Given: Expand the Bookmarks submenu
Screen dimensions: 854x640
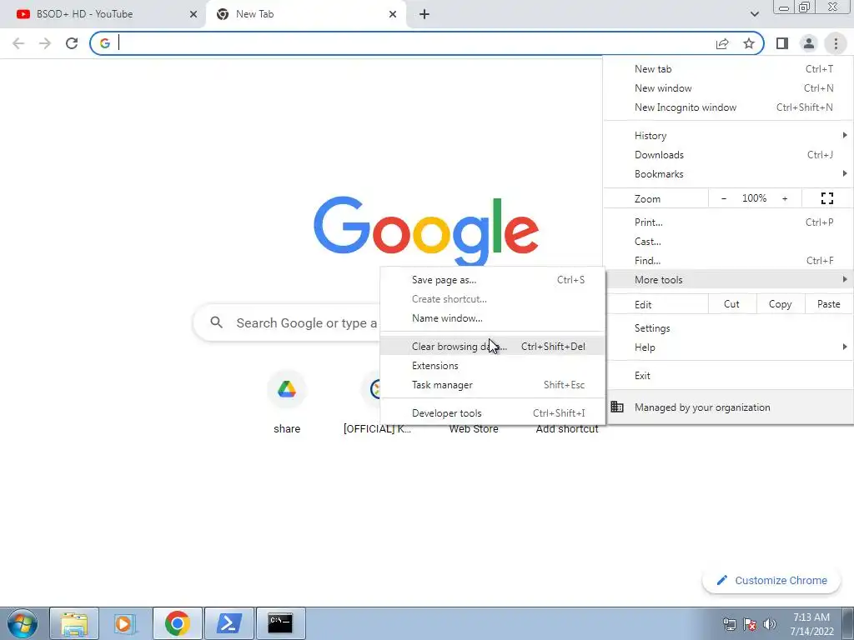Looking at the screenshot, I should [728, 174].
